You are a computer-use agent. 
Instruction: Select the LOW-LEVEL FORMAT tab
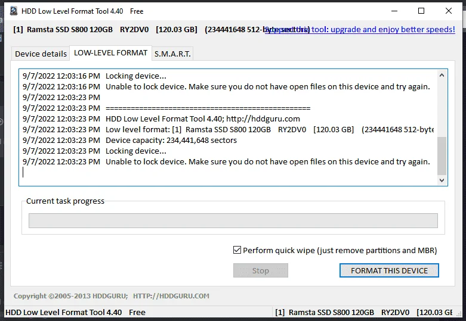point(110,53)
